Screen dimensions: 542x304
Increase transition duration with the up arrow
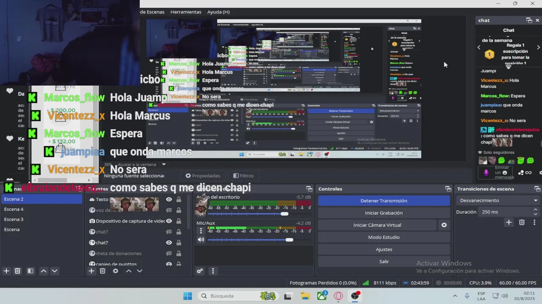point(536,210)
